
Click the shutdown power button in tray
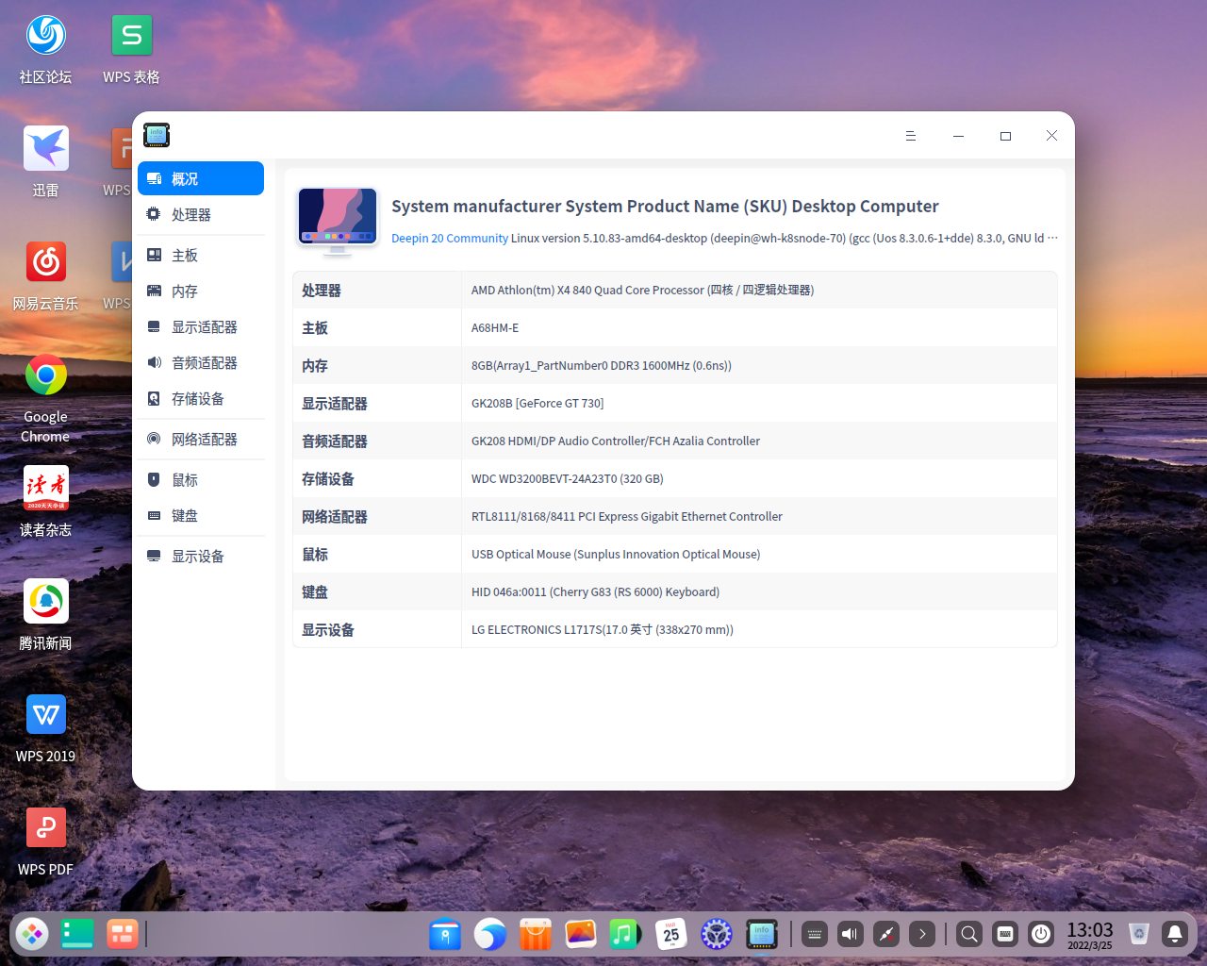[1041, 934]
